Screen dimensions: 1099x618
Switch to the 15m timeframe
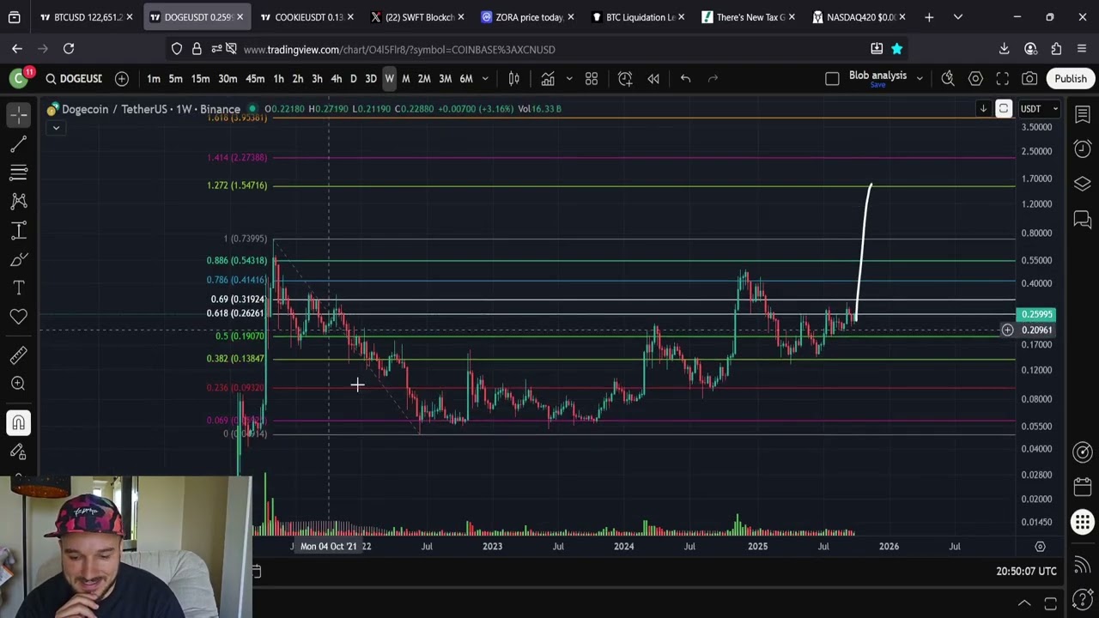coord(200,79)
